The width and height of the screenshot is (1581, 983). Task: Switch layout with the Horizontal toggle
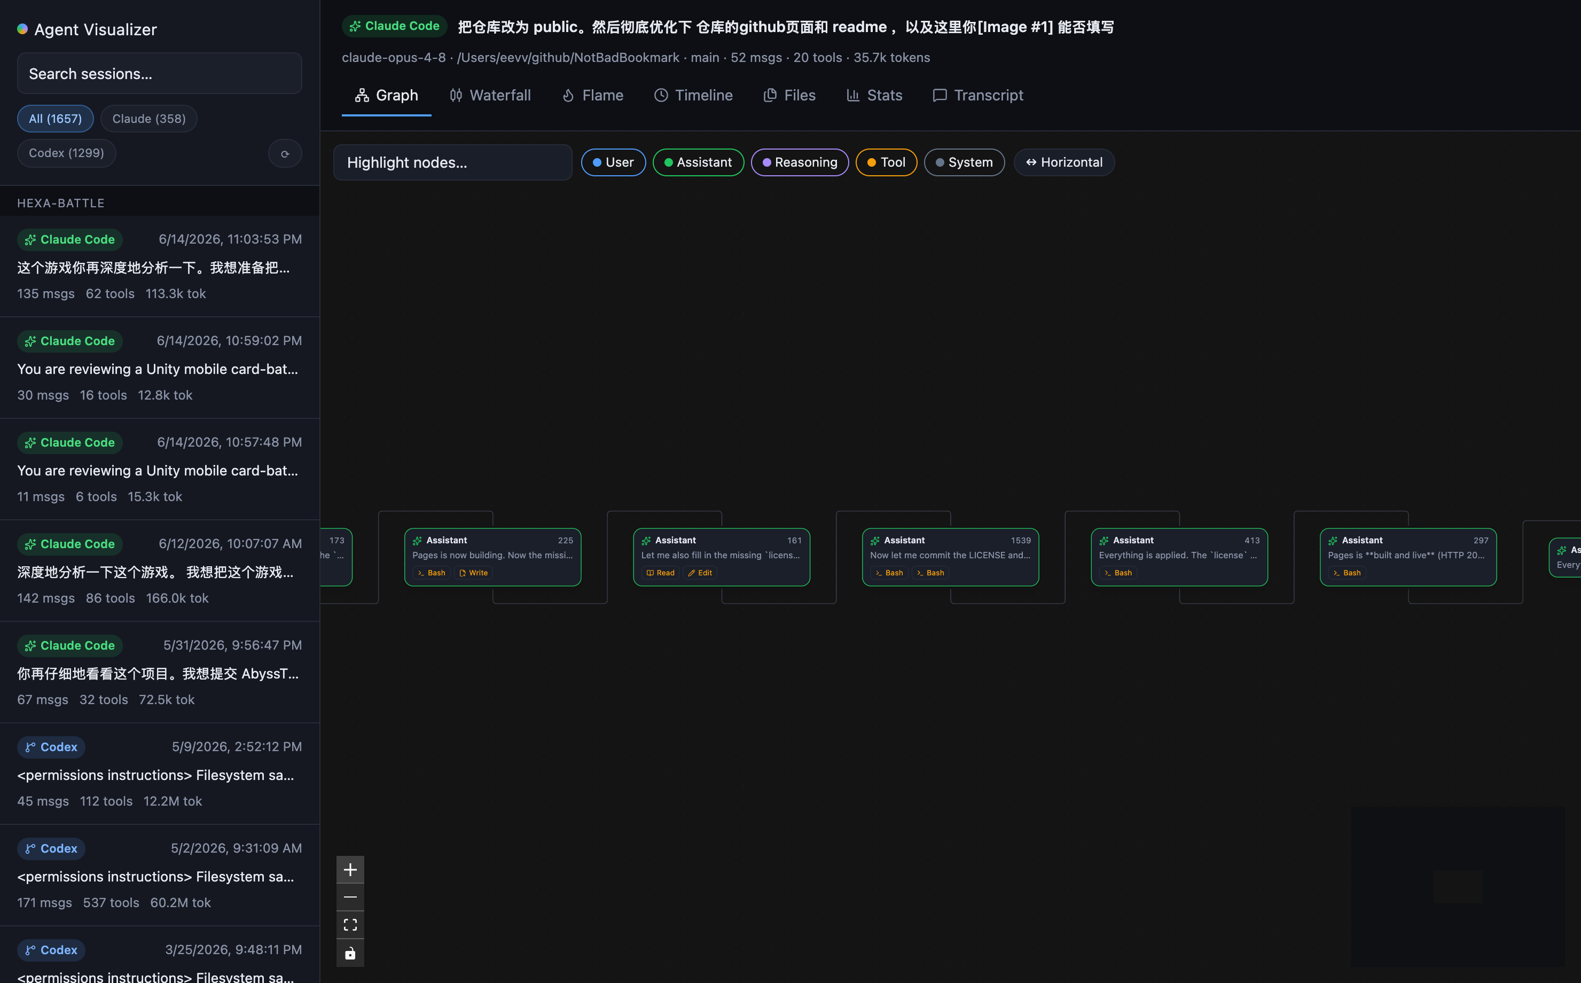[x=1065, y=162]
